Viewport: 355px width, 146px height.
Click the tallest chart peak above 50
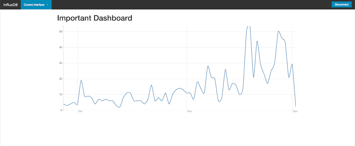click(248, 26)
